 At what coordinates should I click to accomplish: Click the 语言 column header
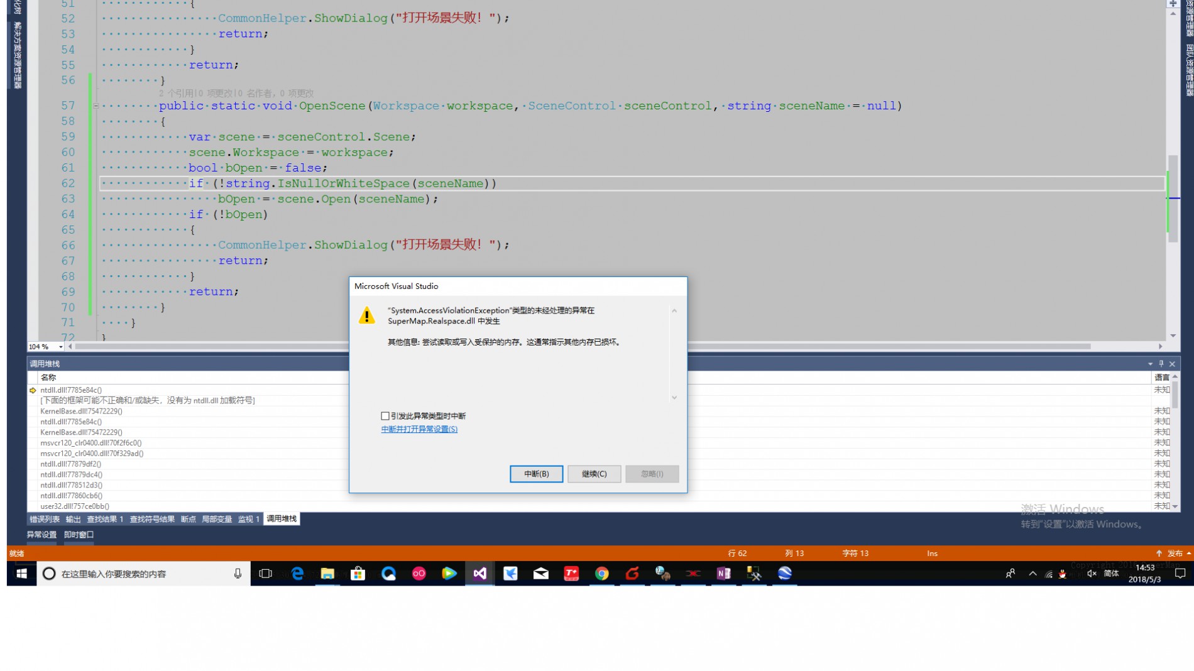coord(1161,378)
